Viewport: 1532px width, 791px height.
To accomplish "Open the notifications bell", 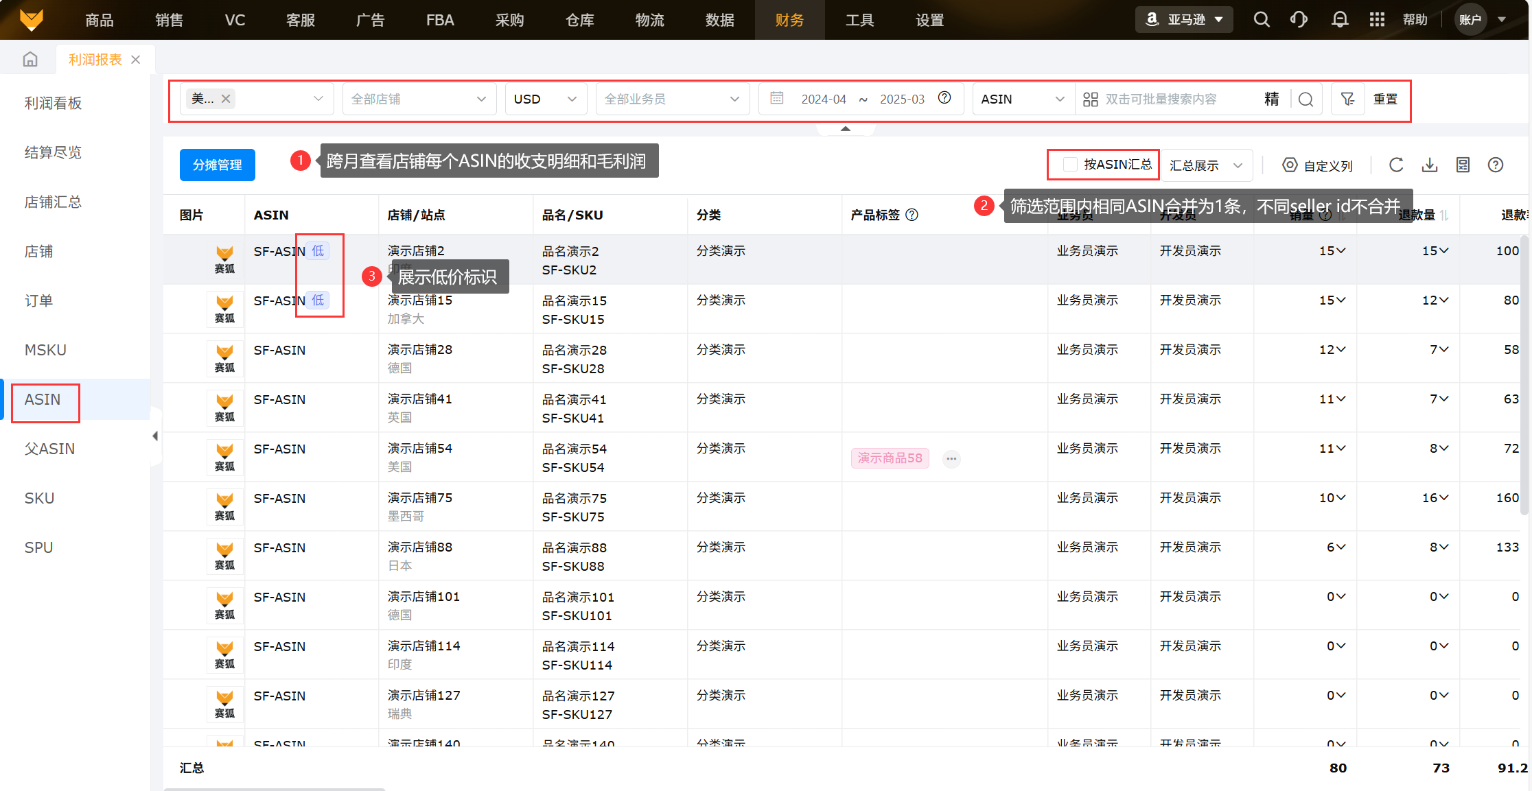I will pos(1339,20).
